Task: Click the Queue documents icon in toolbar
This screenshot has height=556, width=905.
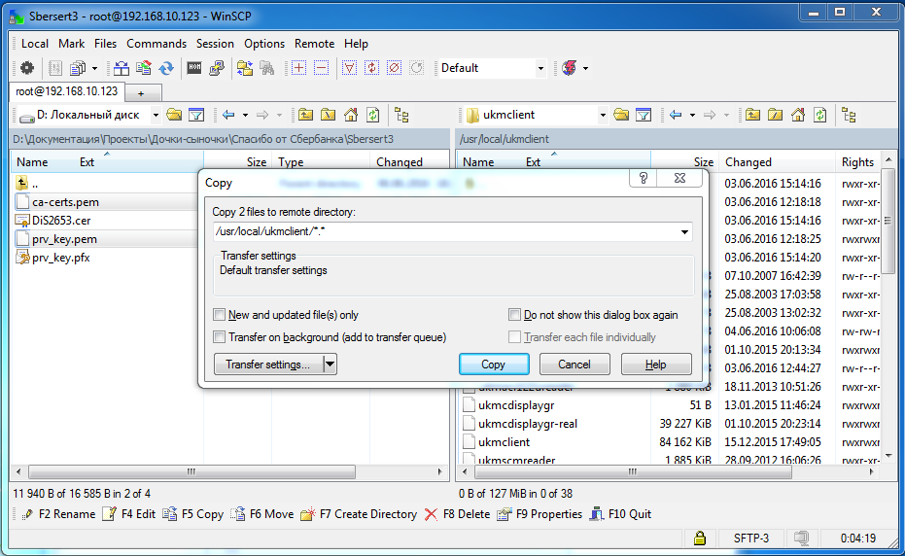Action: [78, 68]
